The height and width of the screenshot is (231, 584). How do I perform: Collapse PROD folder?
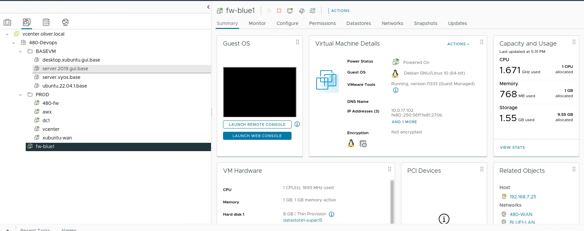click(x=20, y=95)
